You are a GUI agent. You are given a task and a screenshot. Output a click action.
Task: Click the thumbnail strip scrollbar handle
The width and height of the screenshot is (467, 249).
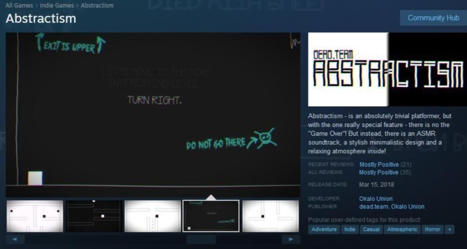click(x=201, y=239)
